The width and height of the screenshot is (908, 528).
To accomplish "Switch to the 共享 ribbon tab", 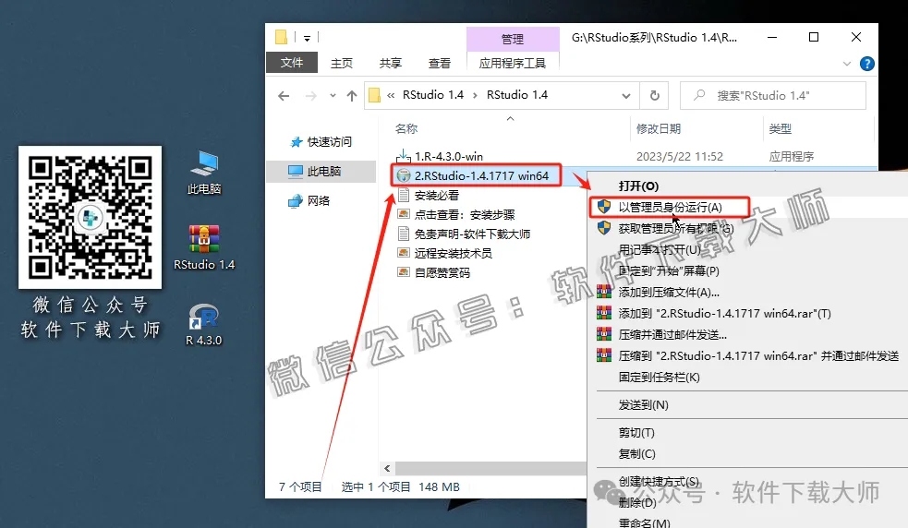I will (391, 63).
